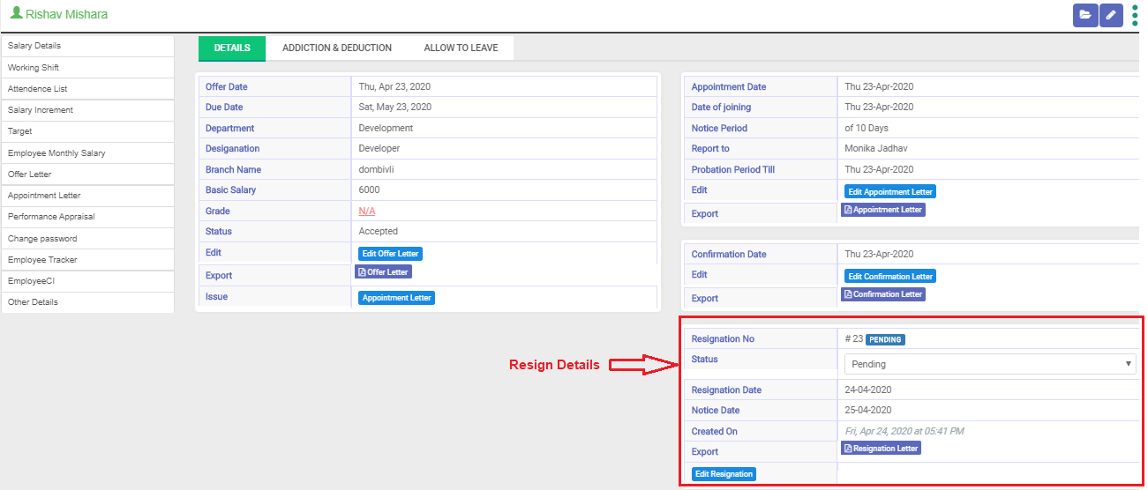
Task: Click Edit Offer Letter button
Action: pos(390,254)
